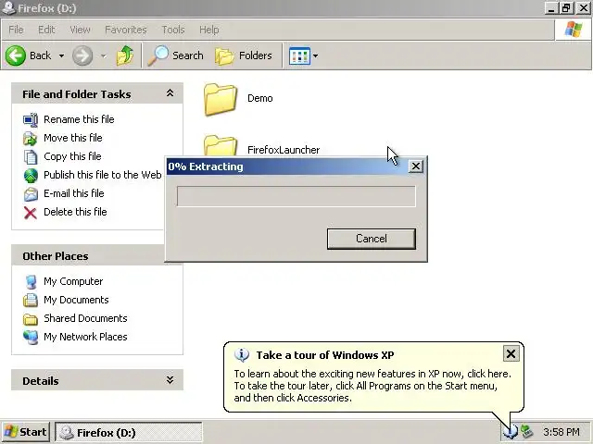Open Shared Documents link text

85,318
